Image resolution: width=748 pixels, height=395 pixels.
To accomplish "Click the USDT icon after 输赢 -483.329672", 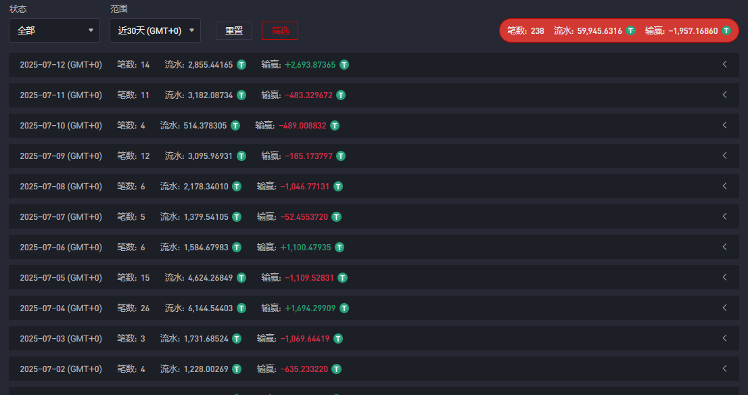I will [341, 95].
